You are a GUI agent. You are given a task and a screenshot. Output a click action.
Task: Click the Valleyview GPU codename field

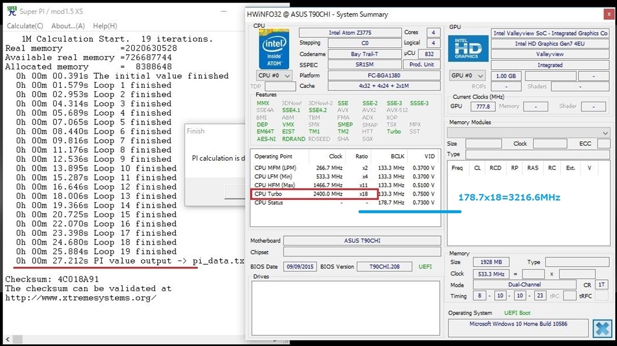(x=550, y=54)
